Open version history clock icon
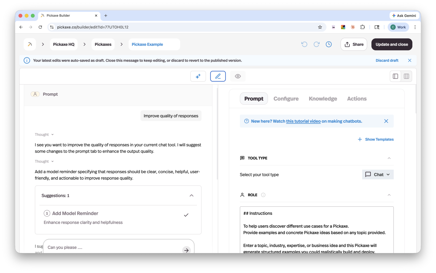The width and height of the screenshot is (436, 273). coord(329,44)
